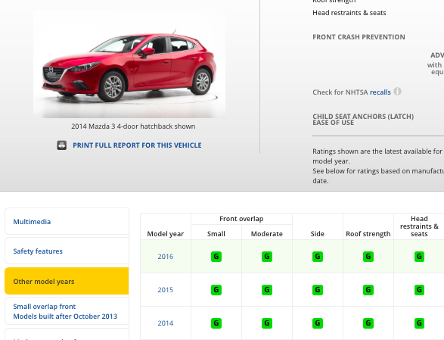Click 2014 Small overlap Good rating badge

(x=216, y=323)
